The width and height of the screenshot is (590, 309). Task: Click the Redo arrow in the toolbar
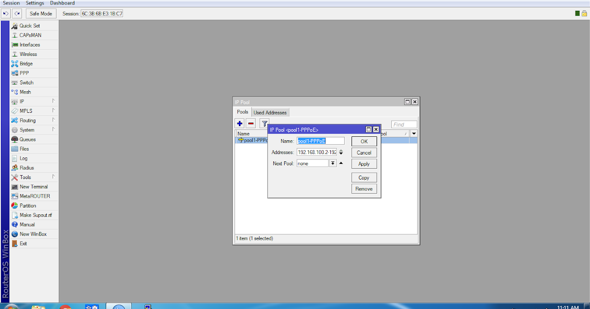click(17, 14)
